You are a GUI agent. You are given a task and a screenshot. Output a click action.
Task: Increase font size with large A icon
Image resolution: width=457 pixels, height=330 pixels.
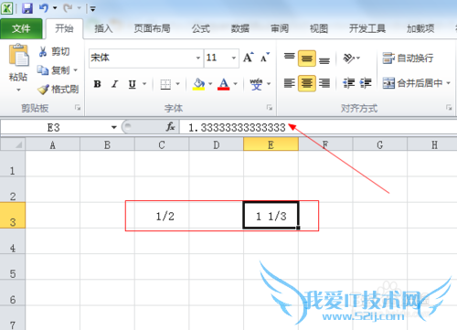(249, 58)
